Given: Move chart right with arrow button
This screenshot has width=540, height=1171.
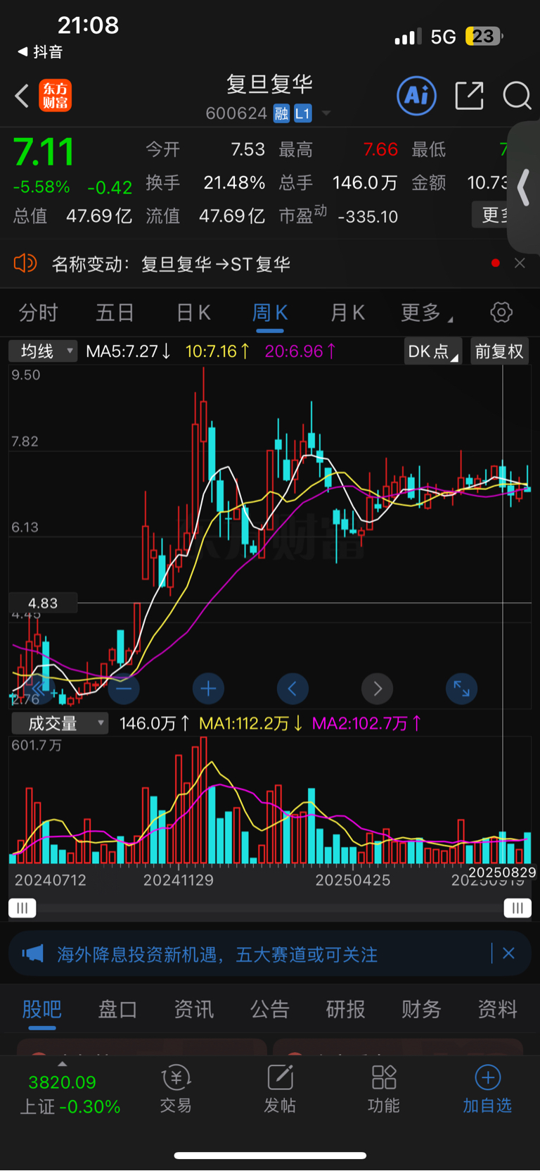Looking at the screenshot, I should point(377,689).
